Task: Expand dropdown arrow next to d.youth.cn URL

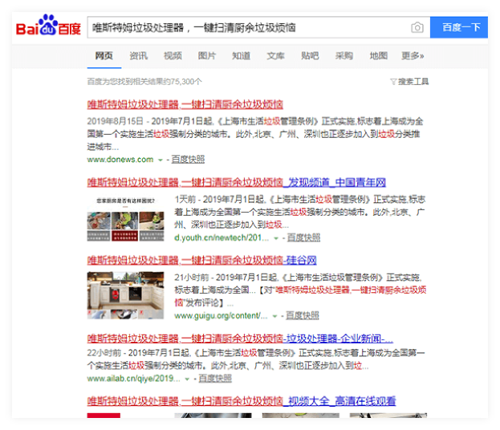Action: click(276, 238)
